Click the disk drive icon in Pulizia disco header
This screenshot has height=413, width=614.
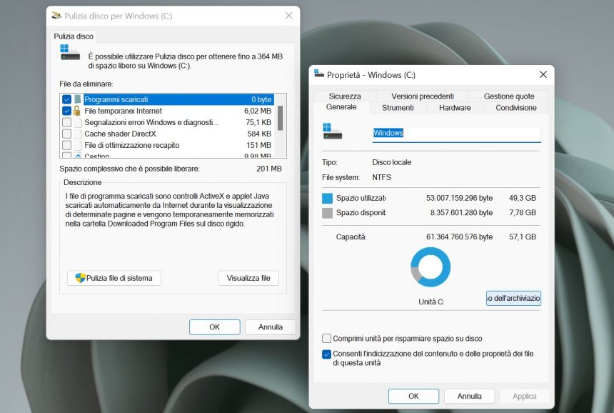[69, 53]
